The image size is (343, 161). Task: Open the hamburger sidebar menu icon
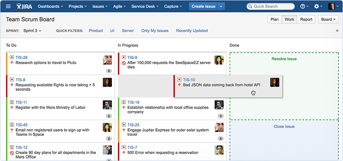tap(8, 6)
